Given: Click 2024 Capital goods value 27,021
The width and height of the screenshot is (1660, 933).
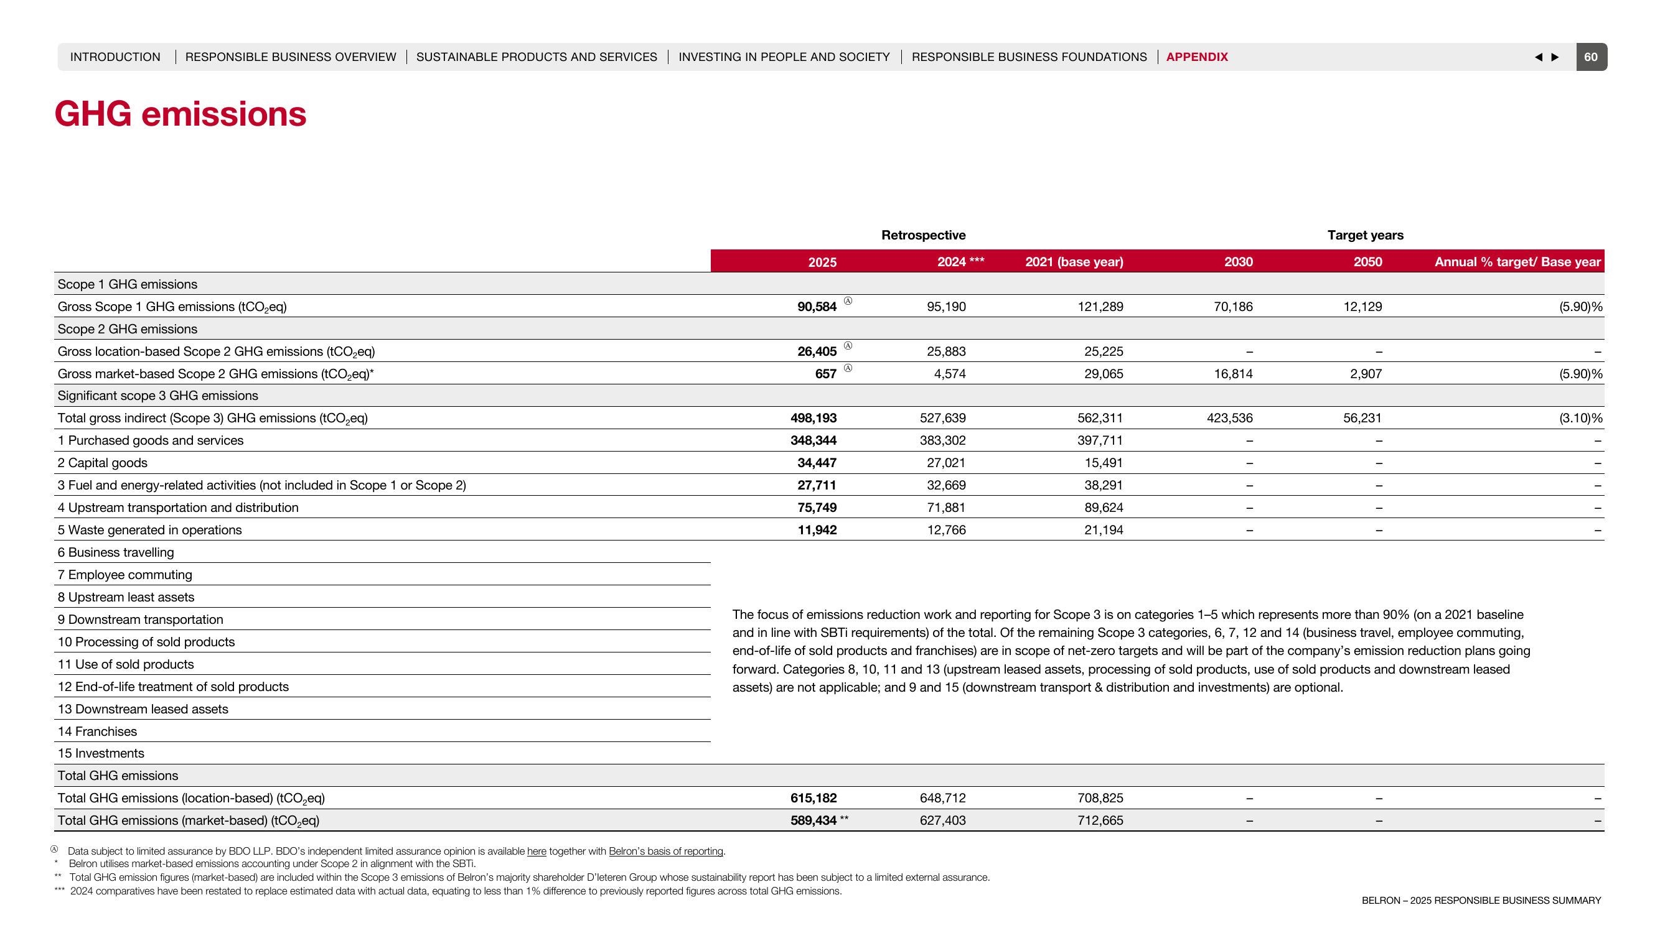Looking at the screenshot, I should 946,463.
